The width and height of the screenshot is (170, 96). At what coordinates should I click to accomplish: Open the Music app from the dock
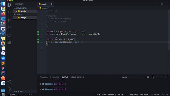[3, 53]
